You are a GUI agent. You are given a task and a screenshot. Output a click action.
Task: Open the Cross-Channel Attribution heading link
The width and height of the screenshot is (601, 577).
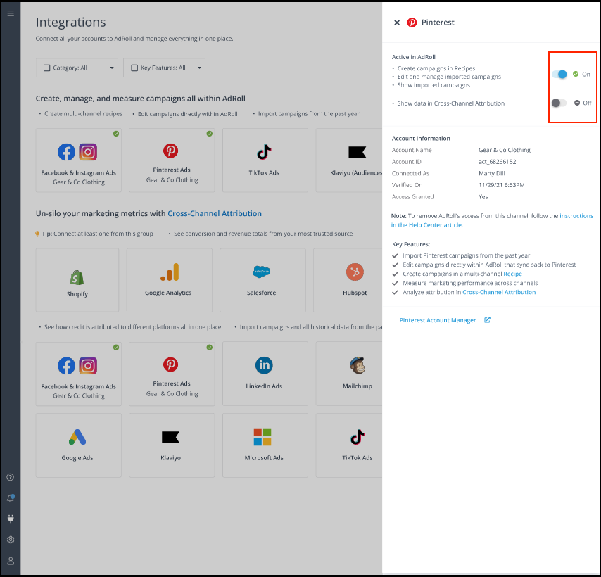(x=215, y=213)
